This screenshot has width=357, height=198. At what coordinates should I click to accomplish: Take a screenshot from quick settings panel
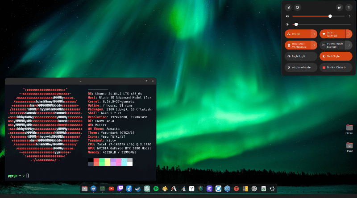[x=288, y=8]
